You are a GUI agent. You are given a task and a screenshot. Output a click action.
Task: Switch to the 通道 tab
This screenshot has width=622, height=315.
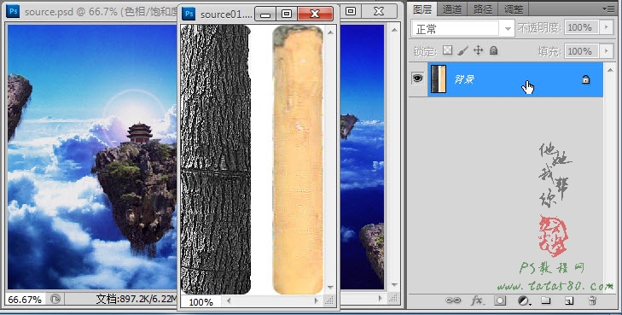pyautogui.click(x=452, y=9)
